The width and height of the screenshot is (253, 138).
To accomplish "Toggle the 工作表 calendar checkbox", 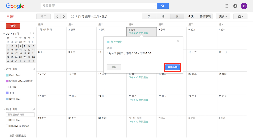I will 7,87.
